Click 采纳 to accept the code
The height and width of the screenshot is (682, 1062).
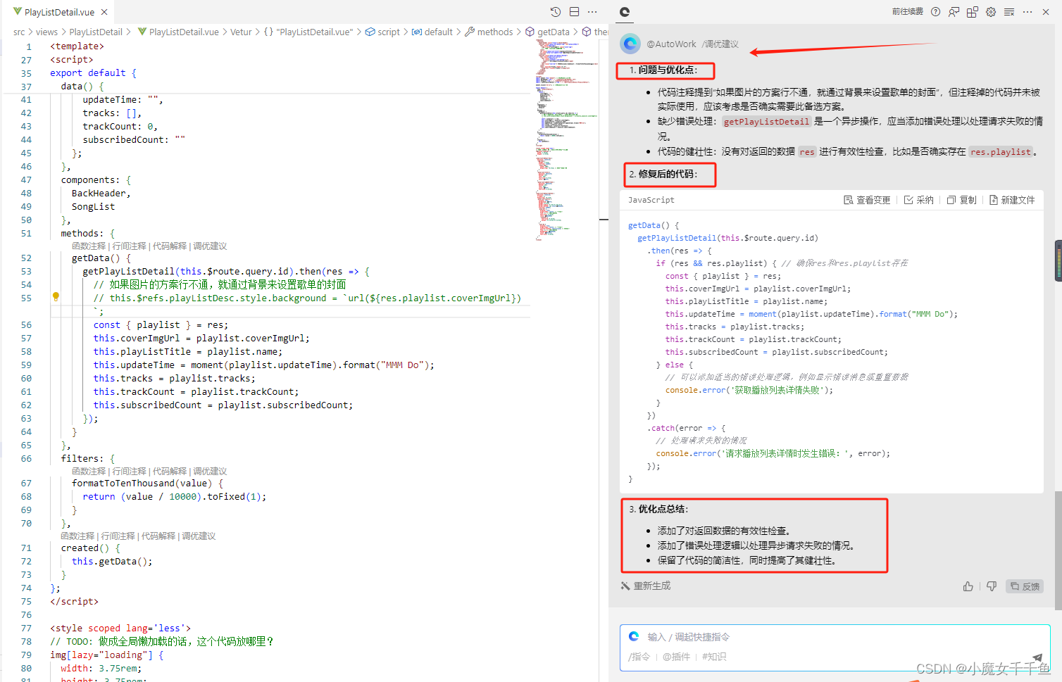coord(919,200)
